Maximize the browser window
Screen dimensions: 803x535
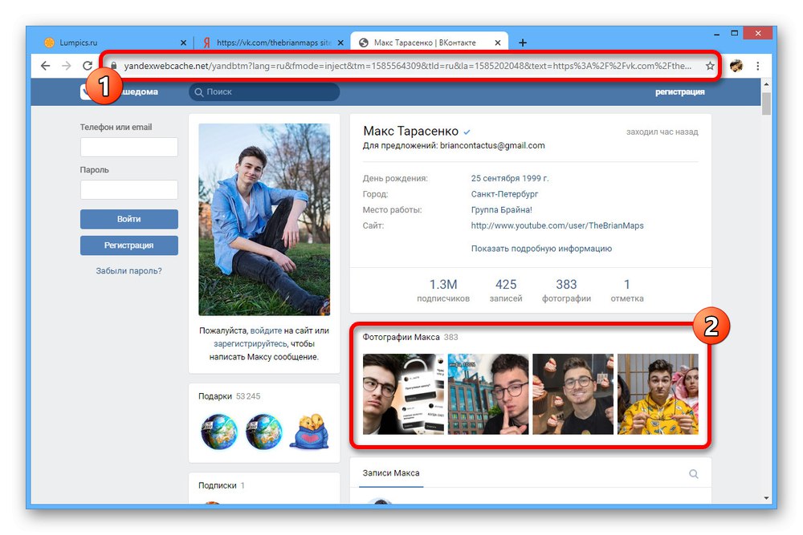coord(735,33)
